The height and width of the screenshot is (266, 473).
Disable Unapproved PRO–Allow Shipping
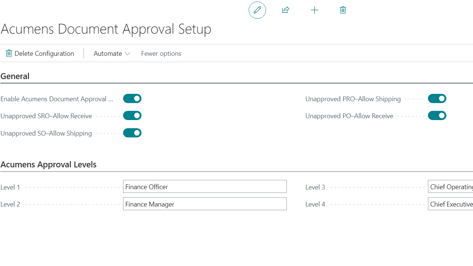437,99
